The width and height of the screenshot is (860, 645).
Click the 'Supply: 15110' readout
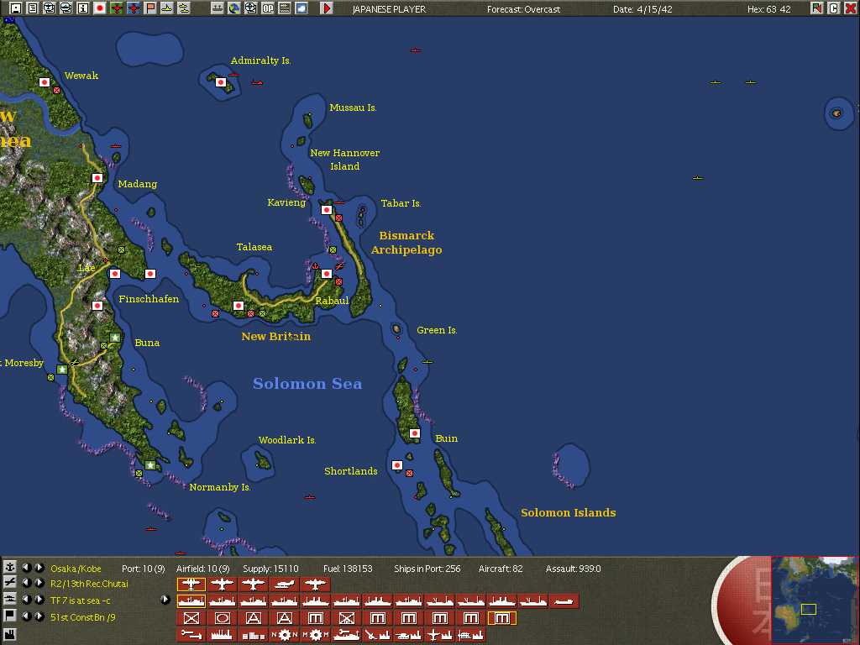point(271,569)
